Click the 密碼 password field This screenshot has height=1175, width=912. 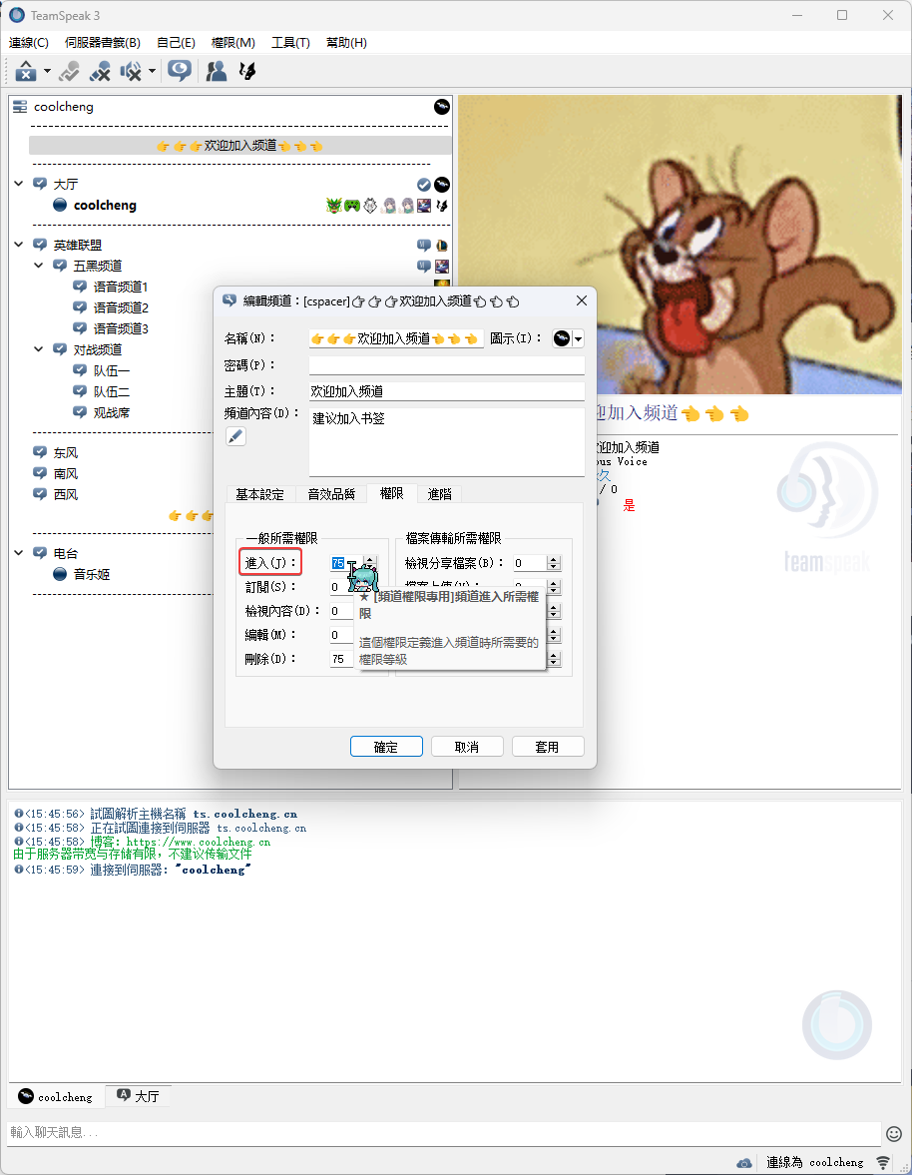coord(446,365)
